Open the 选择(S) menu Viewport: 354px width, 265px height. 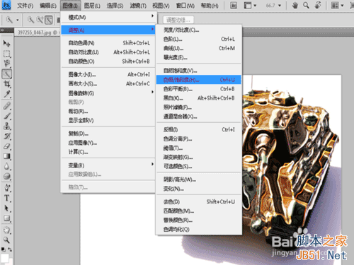pos(115,6)
